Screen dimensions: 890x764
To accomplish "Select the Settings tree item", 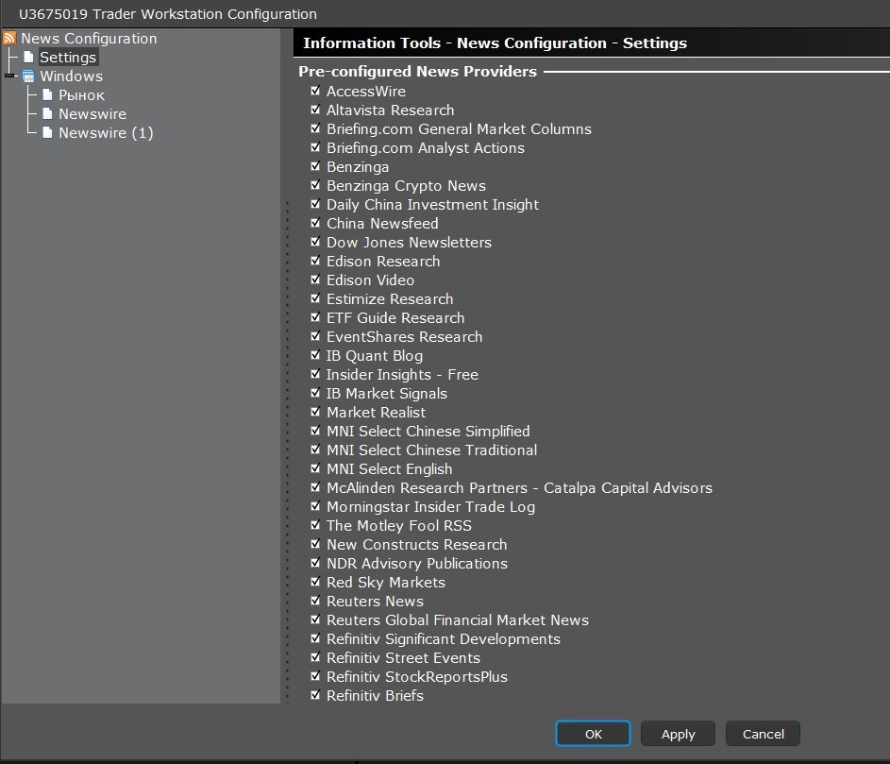I will (x=68, y=58).
